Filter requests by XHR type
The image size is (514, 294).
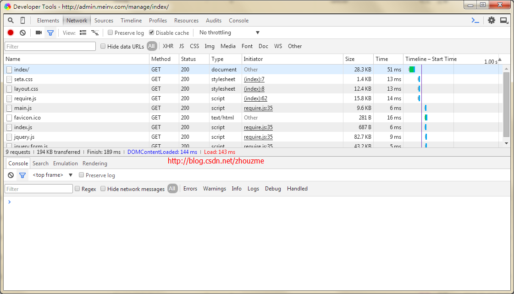168,46
